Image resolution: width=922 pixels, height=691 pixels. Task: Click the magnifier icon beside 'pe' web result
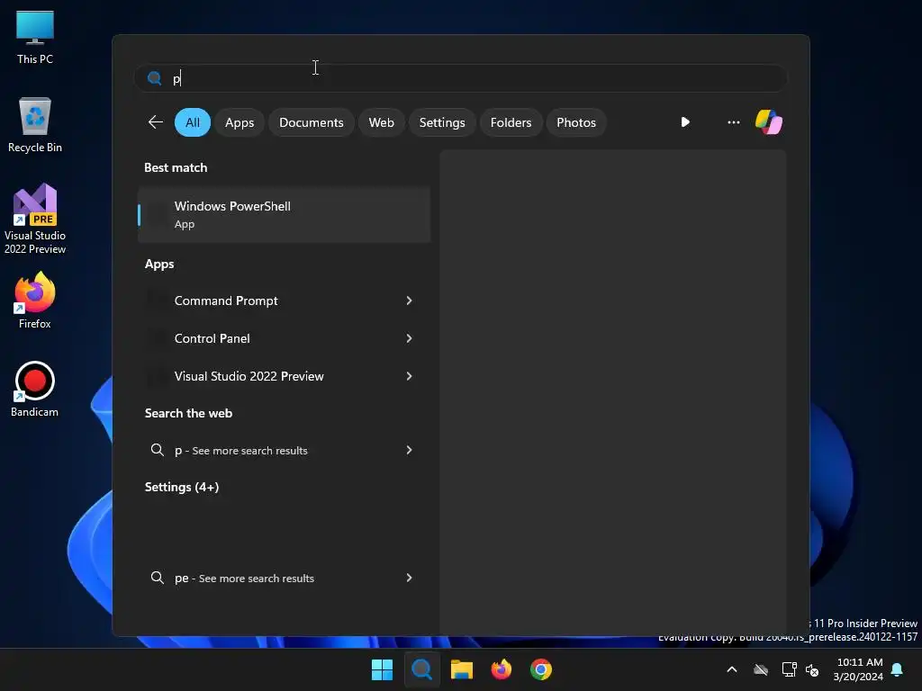click(157, 578)
